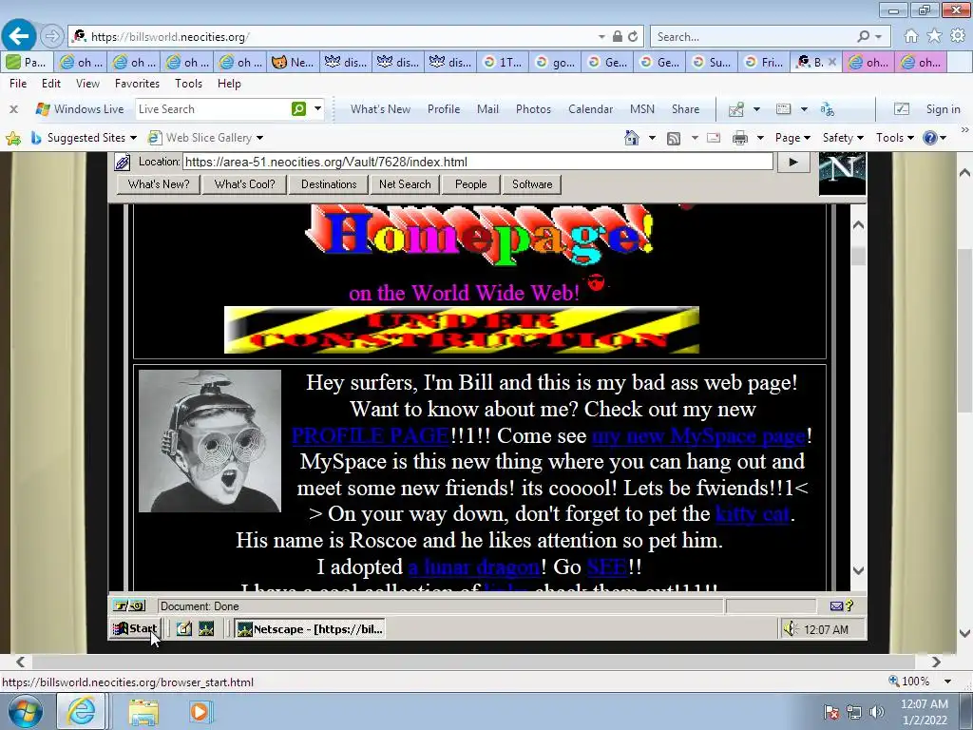Image resolution: width=973 pixels, height=730 pixels.
Task: Click the command bar Home icon
Action: (x=632, y=138)
